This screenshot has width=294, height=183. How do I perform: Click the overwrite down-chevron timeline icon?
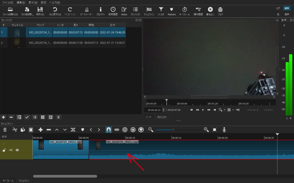tap(65, 130)
